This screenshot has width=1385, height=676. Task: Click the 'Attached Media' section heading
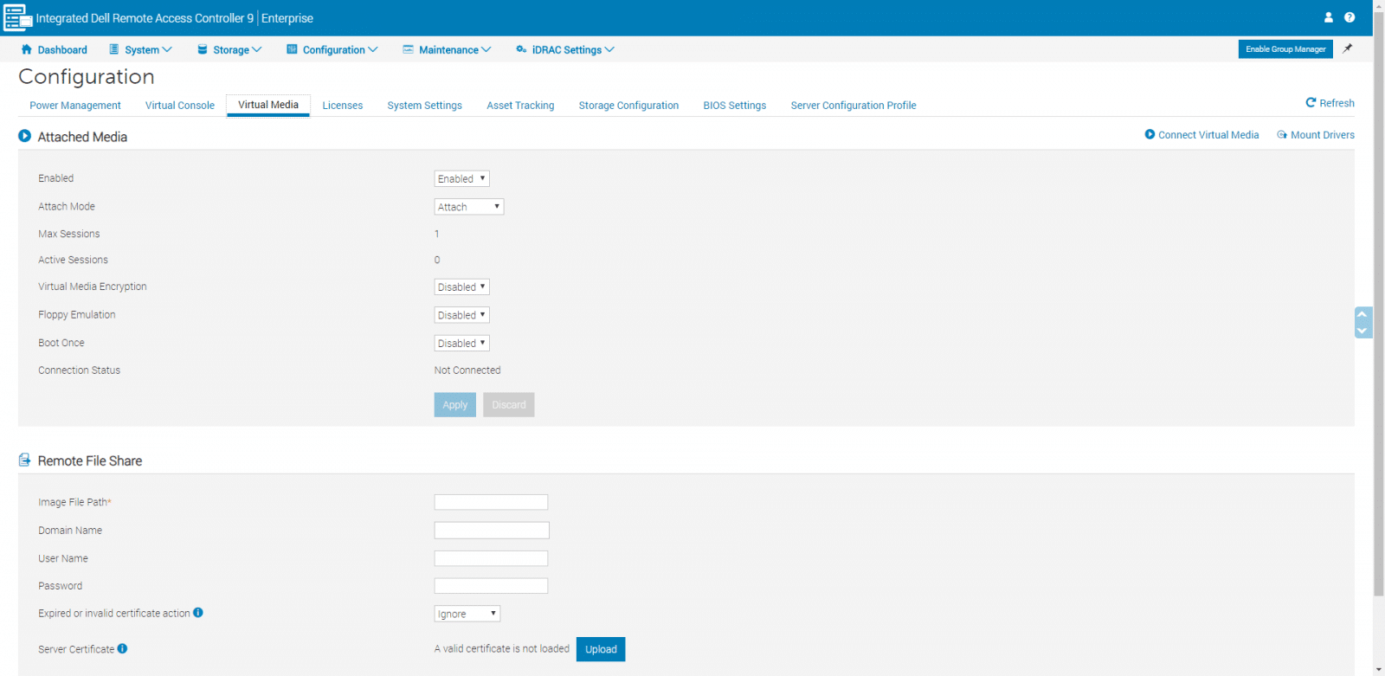click(82, 137)
